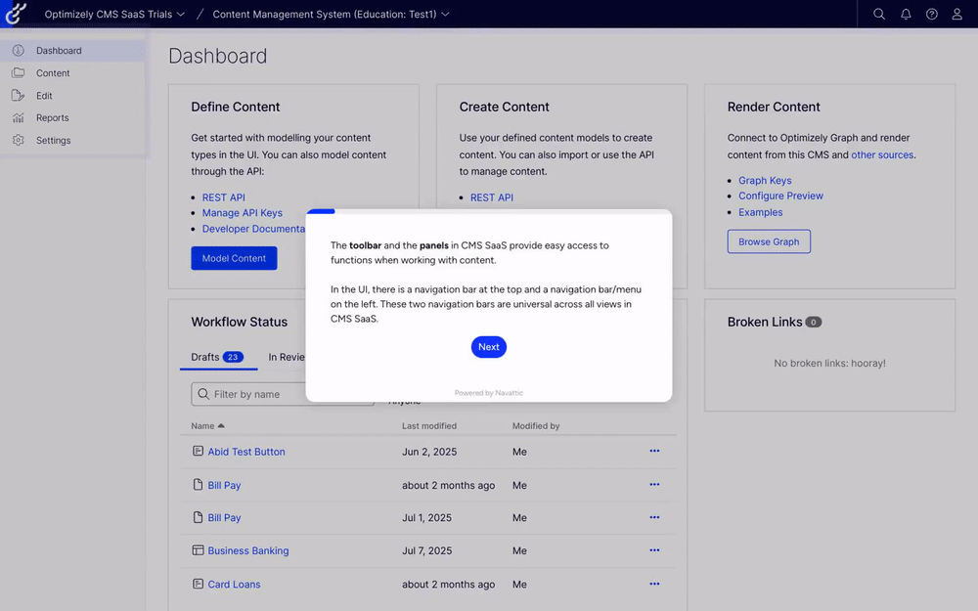Viewport: 978px width, 611px height.
Task: Click the Browse Graph button
Action: [769, 241]
